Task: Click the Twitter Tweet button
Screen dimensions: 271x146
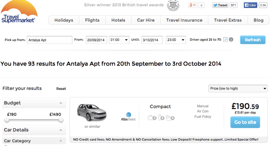Action: (220, 5)
